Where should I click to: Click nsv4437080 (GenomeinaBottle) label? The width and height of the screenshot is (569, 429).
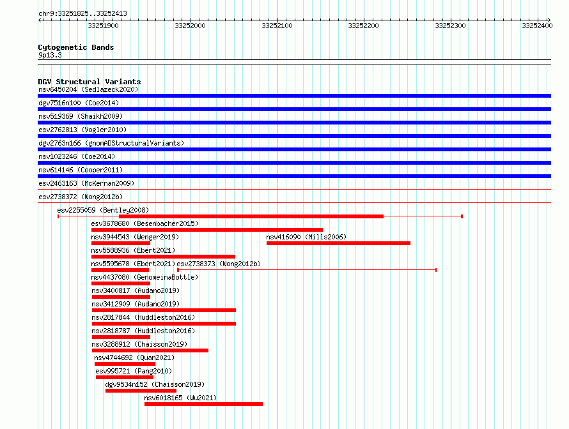[x=144, y=277]
